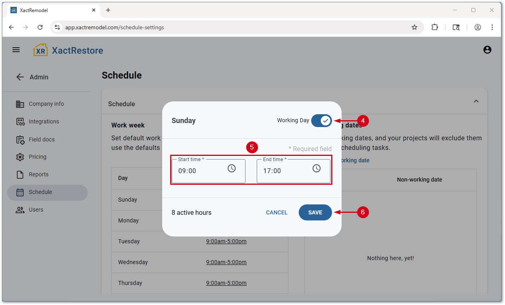This screenshot has height=305, width=505.
Task: Reload the page in the browser
Action: 40,27
